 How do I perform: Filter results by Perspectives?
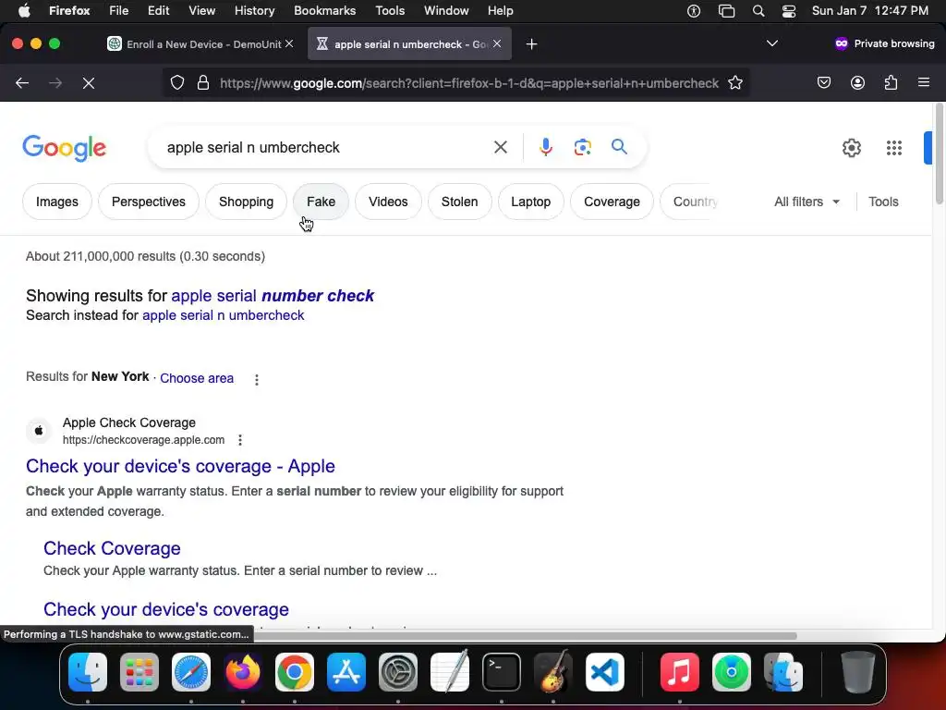[x=149, y=202]
